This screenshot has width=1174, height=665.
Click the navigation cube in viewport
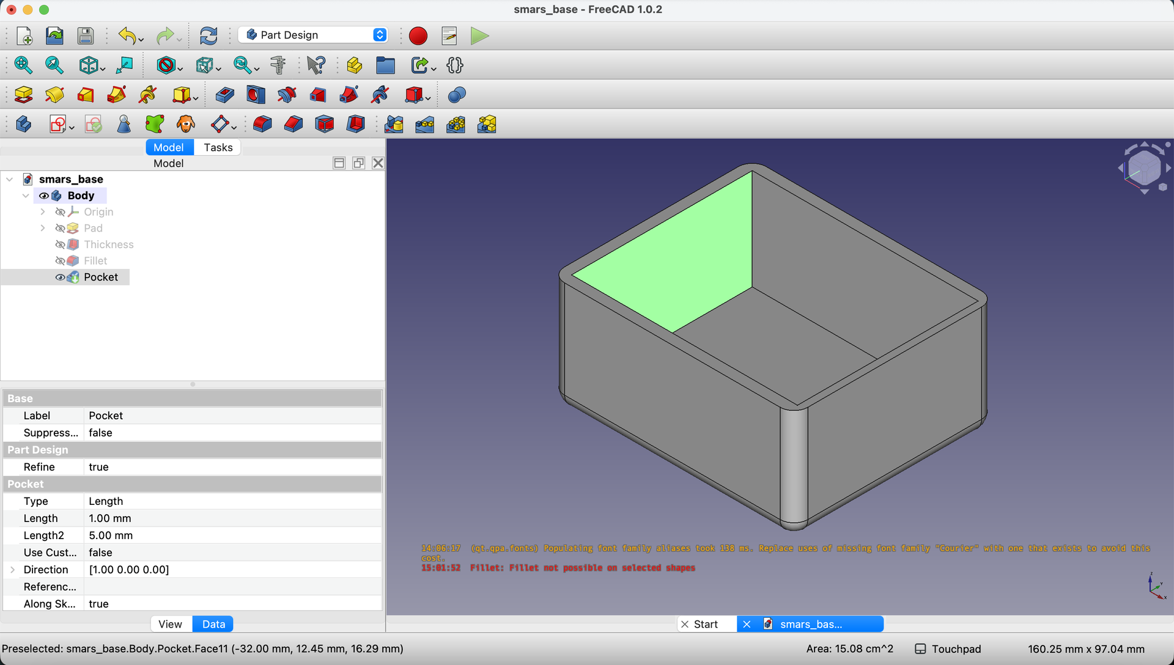coord(1144,167)
